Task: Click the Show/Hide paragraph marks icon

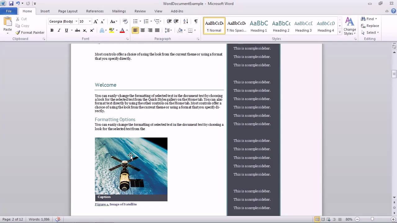Action: (x=196, y=21)
